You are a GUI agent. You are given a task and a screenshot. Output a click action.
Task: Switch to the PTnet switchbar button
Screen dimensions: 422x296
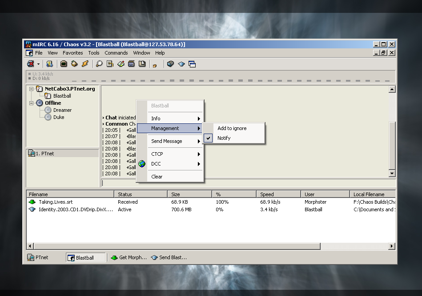pyautogui.click(x=38, y=257)
